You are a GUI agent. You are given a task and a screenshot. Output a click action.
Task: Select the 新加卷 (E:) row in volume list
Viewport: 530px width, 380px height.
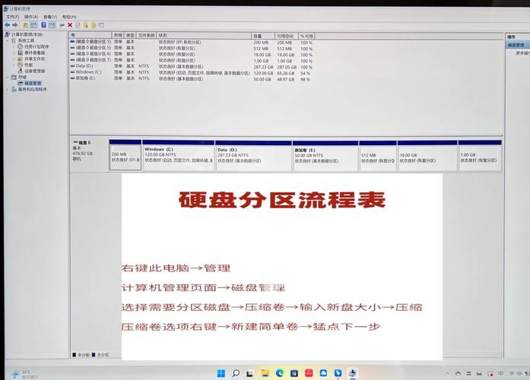coord(191,79)
